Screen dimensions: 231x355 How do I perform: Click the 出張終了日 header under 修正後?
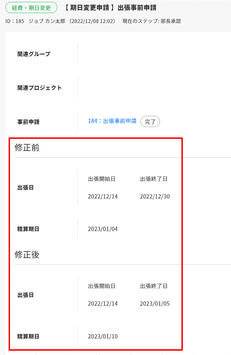[154, 286]
